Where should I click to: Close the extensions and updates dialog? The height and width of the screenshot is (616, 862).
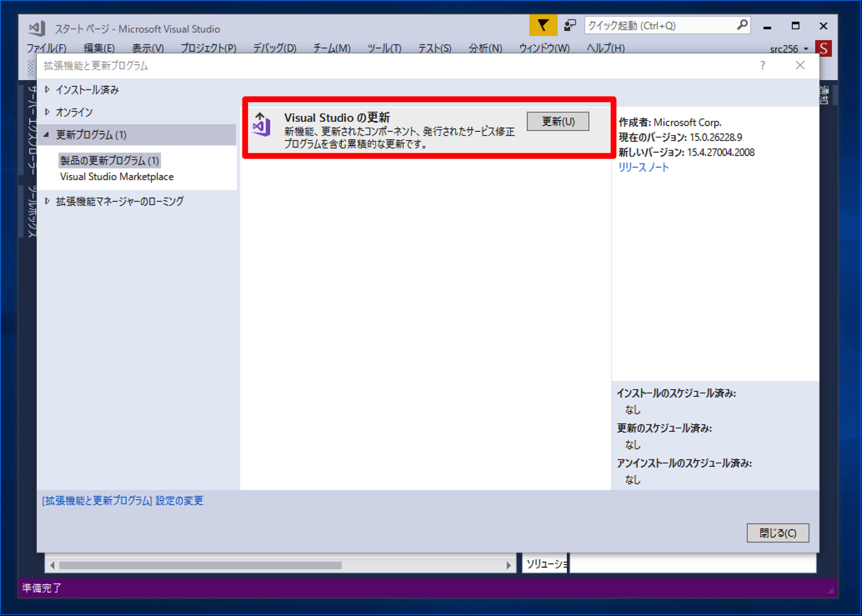tap(800, 65)
